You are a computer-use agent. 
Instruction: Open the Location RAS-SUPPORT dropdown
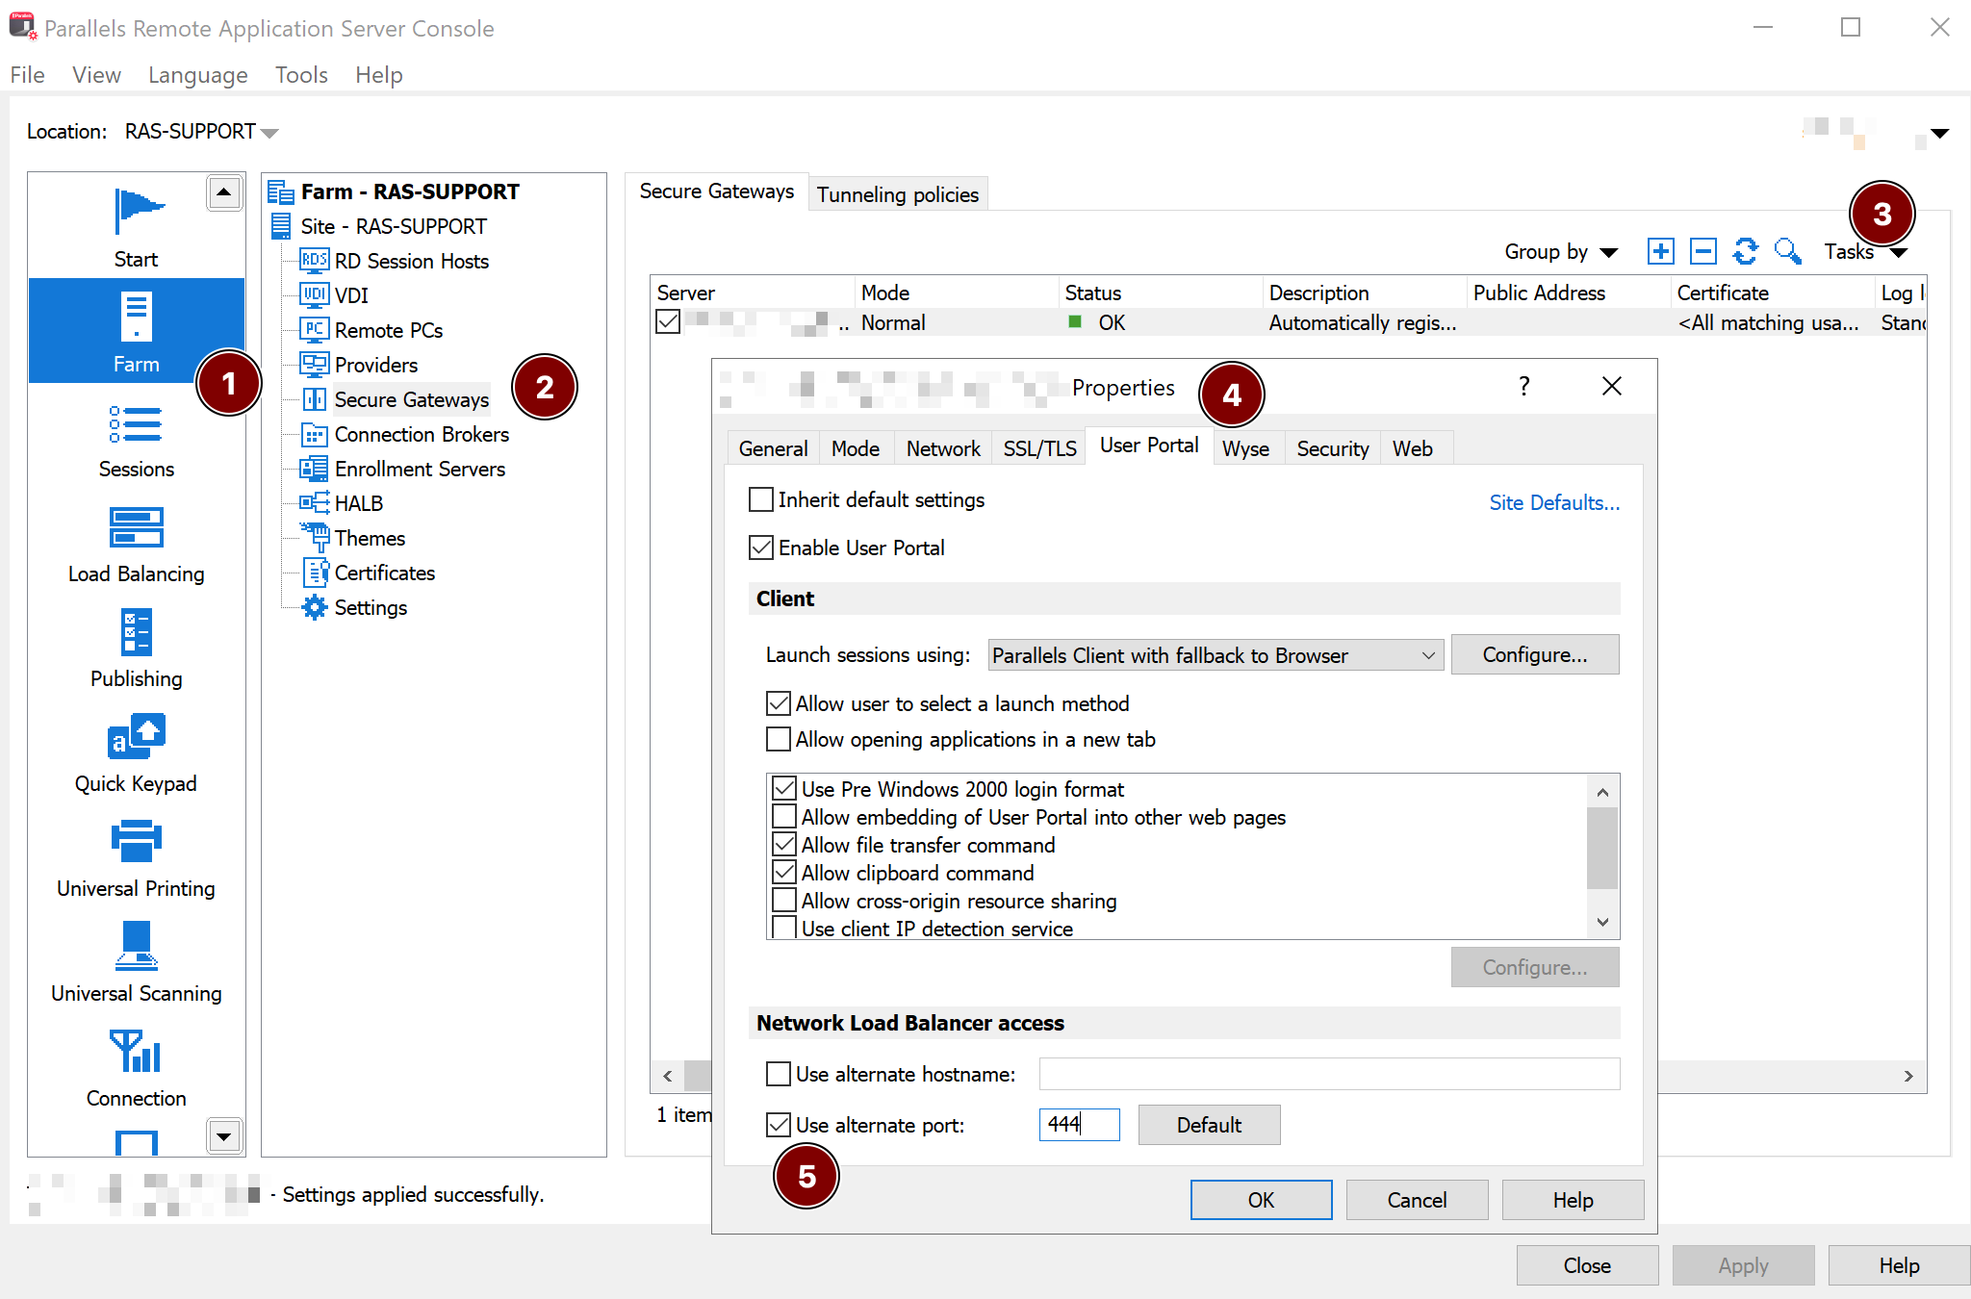pyautogui.click(x=201, y=132)
